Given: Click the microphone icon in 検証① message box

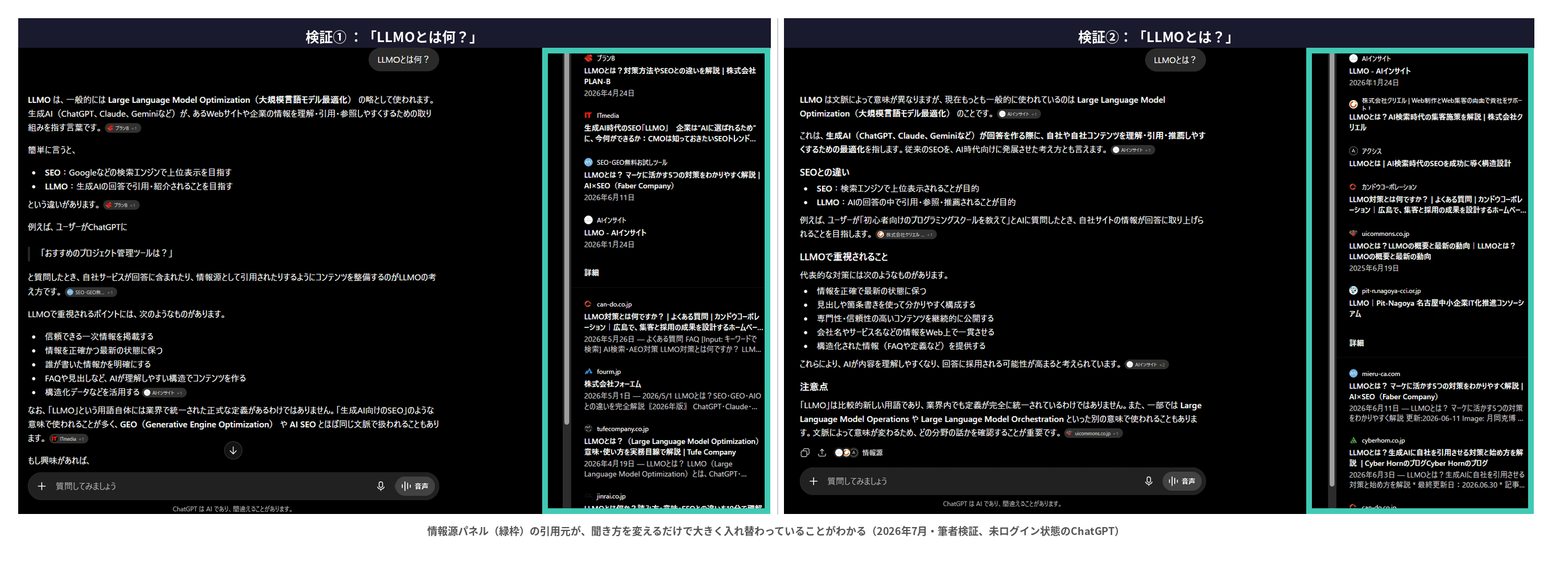Looking at the screenshot, I should 381,486.
